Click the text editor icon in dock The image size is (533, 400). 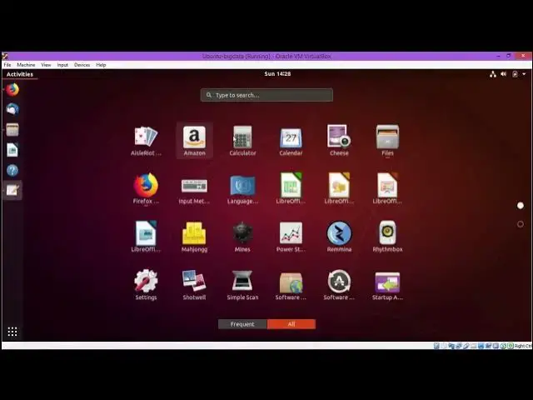click(12, 190)
